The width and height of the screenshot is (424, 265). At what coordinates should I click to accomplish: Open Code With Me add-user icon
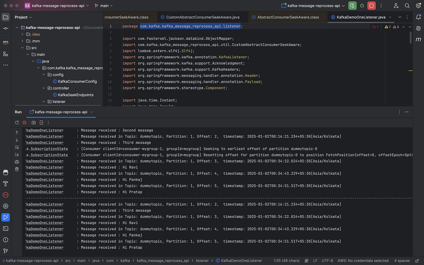coord(396,5)
